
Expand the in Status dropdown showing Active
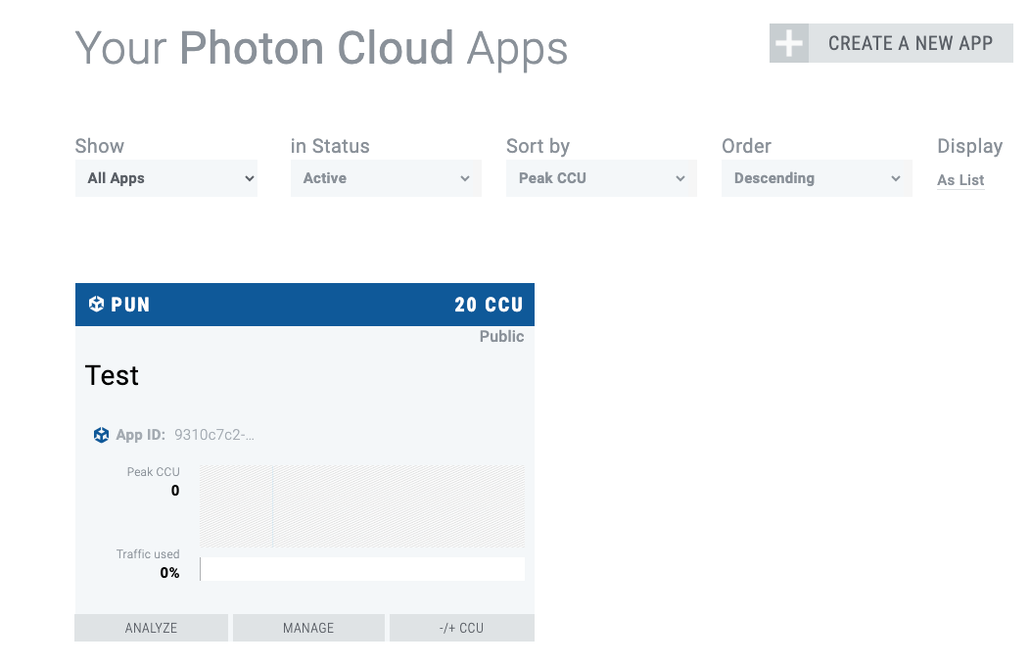tap(386, 178)
